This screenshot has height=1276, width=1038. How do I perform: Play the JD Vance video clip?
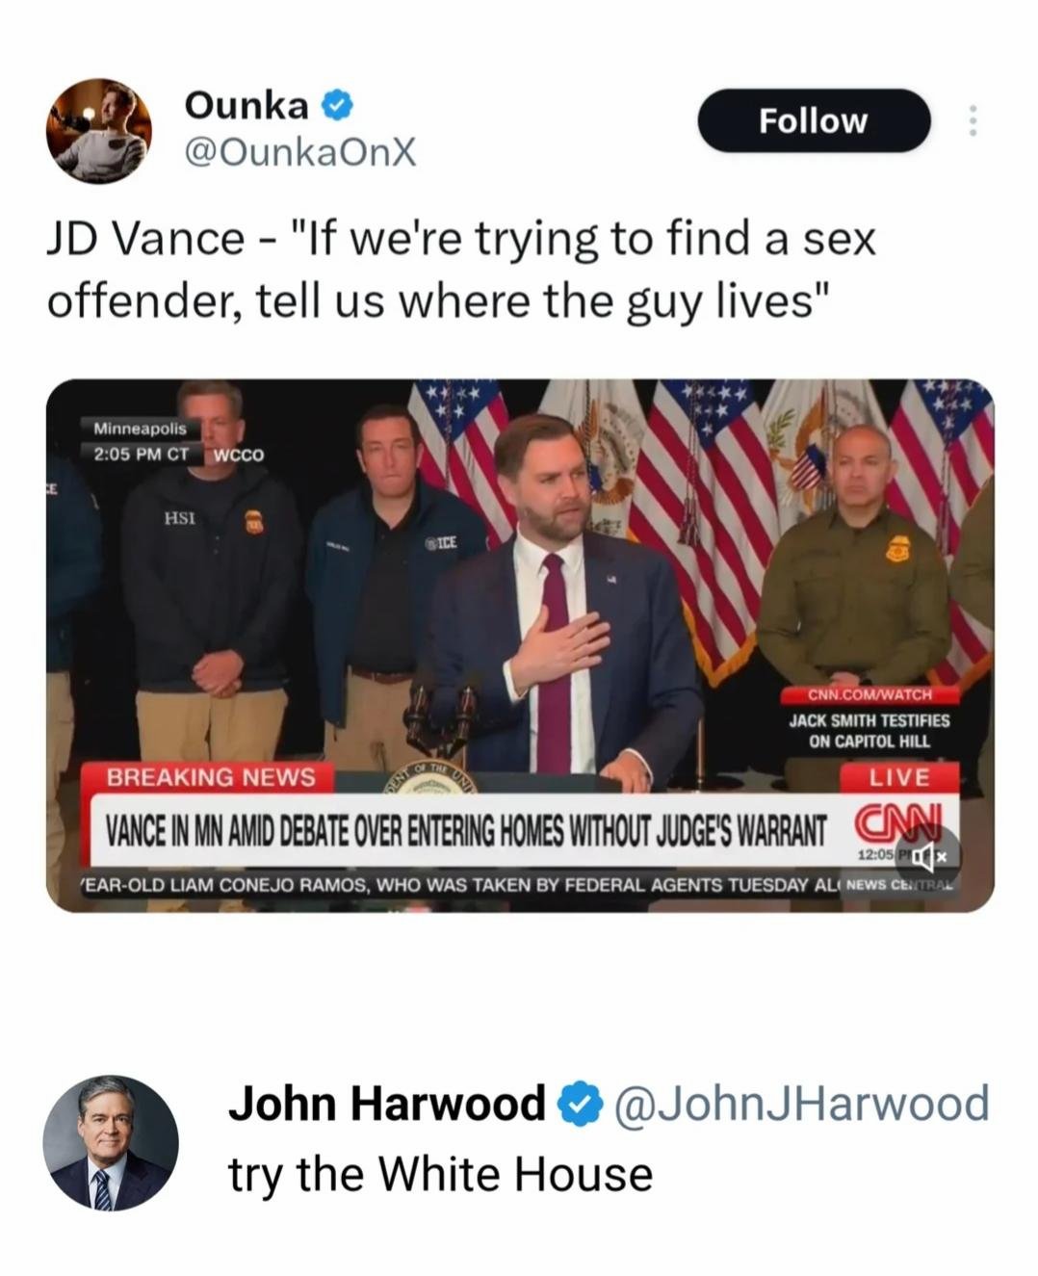tap(520, 645)
